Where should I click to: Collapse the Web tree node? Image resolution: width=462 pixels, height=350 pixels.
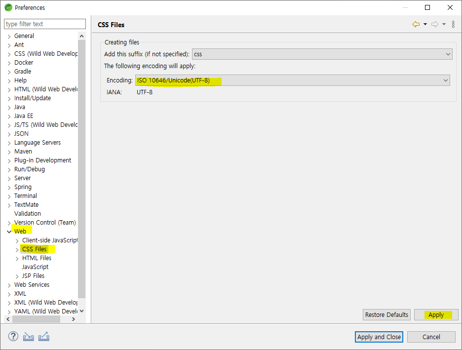pos(9,232)
